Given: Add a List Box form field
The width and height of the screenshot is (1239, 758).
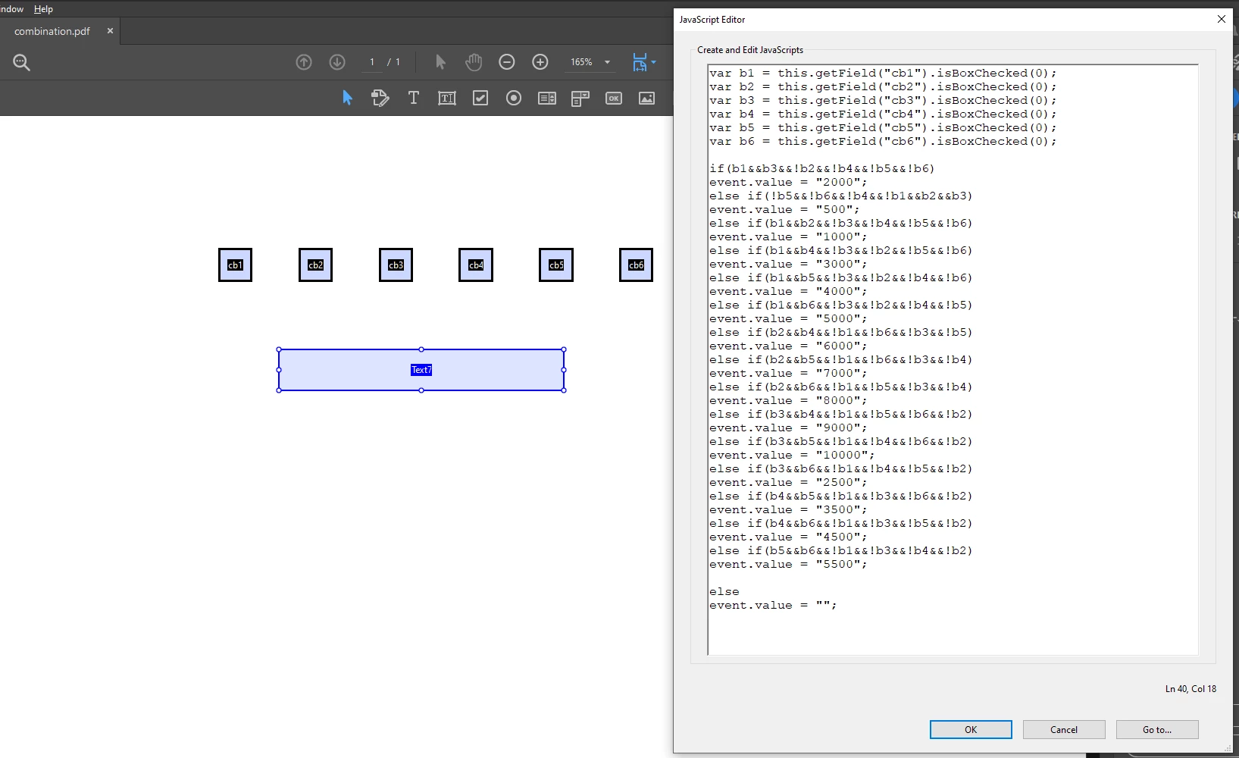Looking at the screenshot, I should pyautogui.click(x=547, y=98).
